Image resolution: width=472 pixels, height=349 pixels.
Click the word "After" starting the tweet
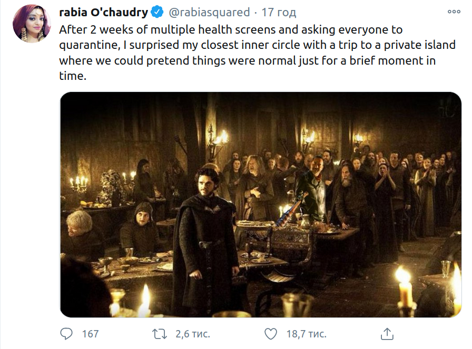click(x=73, y=29)
